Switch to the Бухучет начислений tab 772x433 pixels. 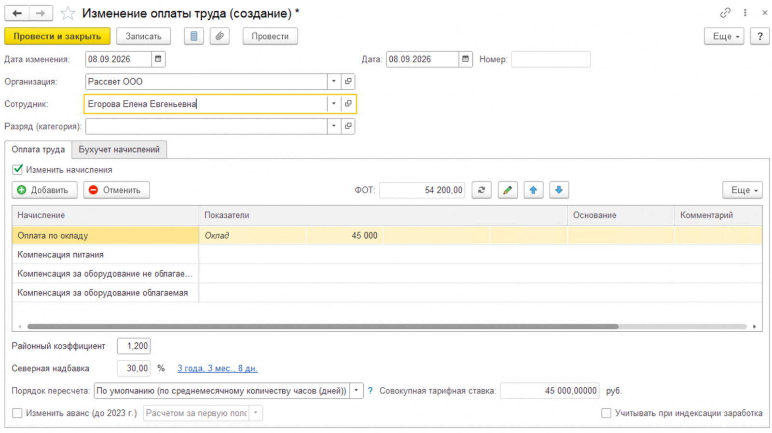point(119,149)
